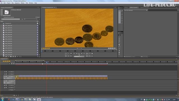Adjust the Program monitor shuttle slider
Image resolution: width=179 pixels, height=101 pixels.
point(79,55)
